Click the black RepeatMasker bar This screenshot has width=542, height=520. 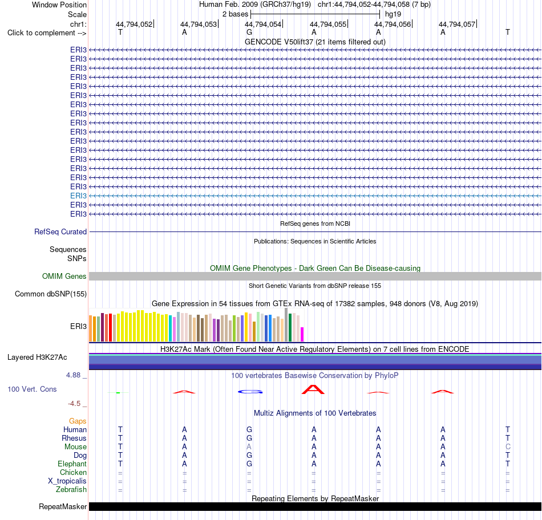tap(315, 506)
